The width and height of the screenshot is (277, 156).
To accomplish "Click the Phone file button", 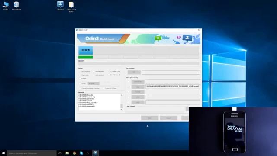I will (138, 92).
